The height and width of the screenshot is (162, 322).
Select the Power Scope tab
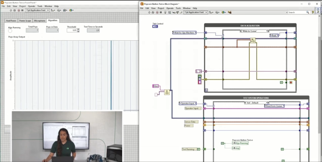(25, 21)
